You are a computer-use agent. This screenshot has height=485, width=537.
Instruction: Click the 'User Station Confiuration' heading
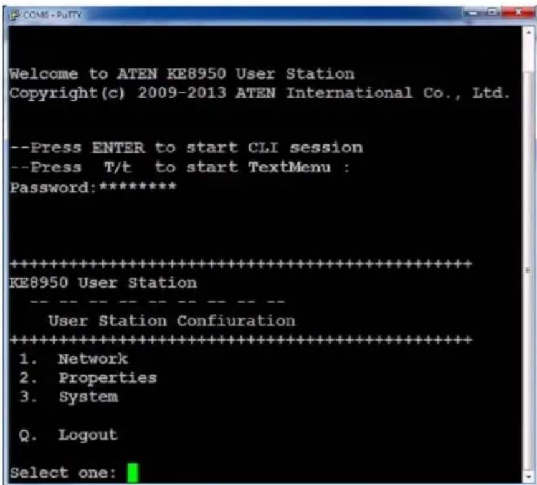coord(171,321)
